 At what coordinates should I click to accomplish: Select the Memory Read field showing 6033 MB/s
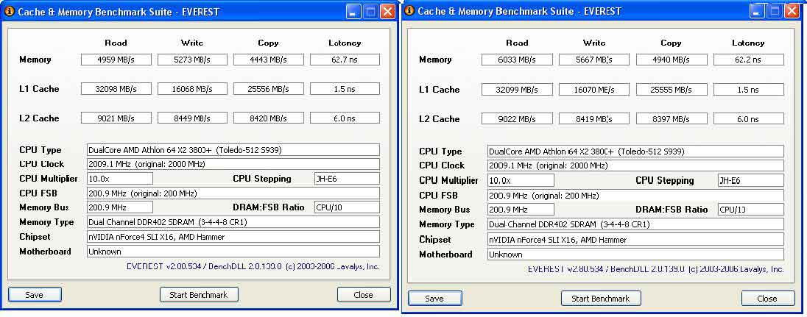pyautogui.click(x=517, y=60)
